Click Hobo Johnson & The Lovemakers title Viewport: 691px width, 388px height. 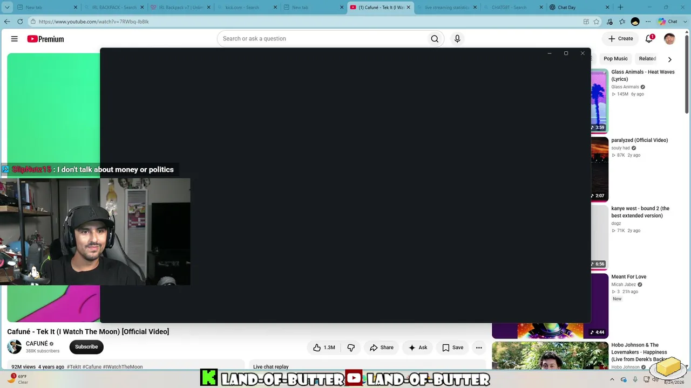639,352
